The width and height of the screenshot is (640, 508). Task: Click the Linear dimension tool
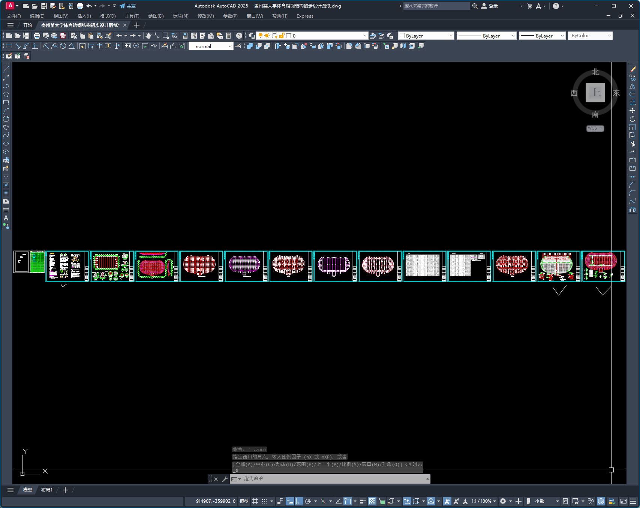[x=9, y=46]
